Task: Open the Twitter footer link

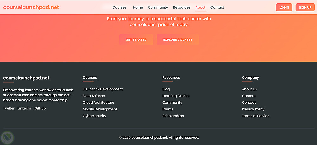Action: (x=9, y=108)
